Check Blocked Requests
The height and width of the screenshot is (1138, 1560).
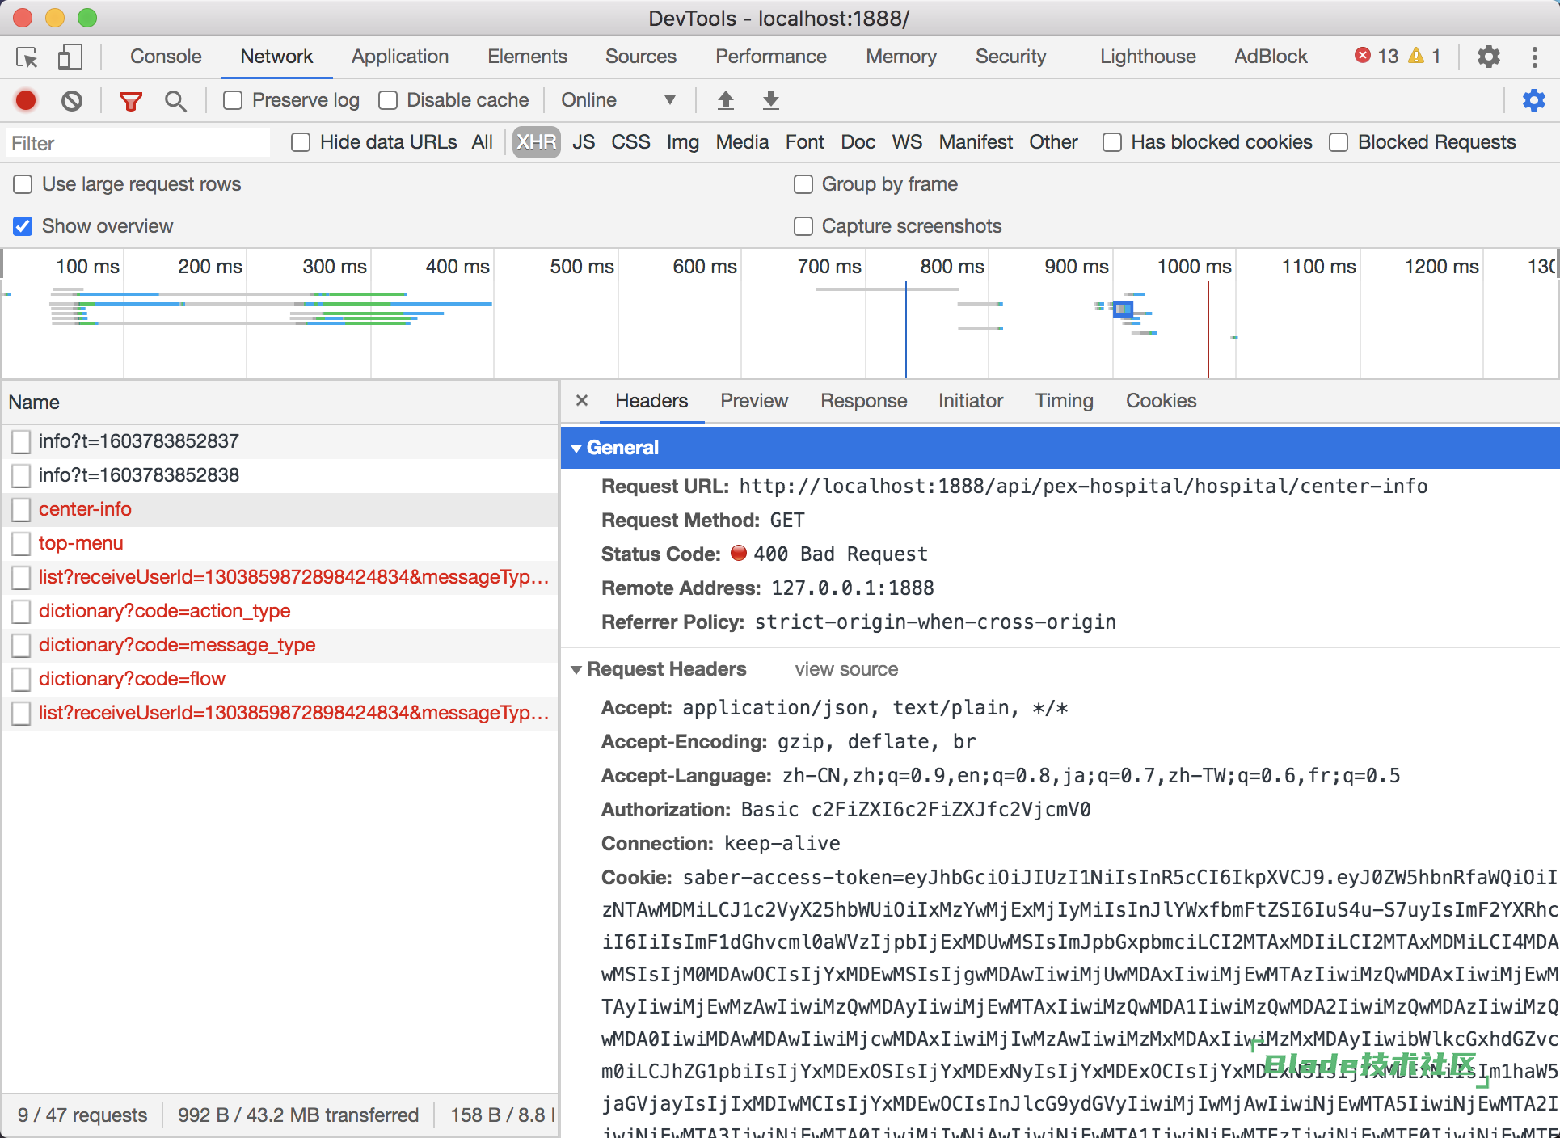click(x=1339, y=142)
